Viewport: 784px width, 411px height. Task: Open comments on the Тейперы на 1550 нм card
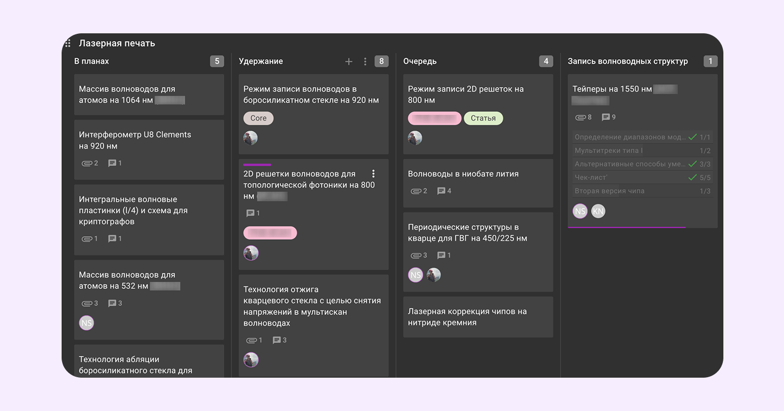(606, 117)
